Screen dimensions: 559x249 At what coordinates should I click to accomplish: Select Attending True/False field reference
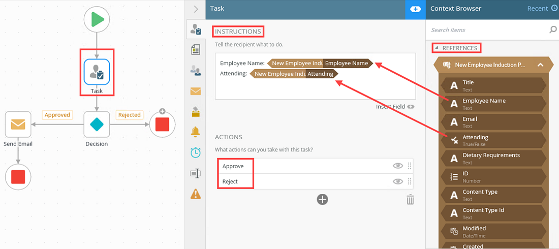[x=493, y=140]
